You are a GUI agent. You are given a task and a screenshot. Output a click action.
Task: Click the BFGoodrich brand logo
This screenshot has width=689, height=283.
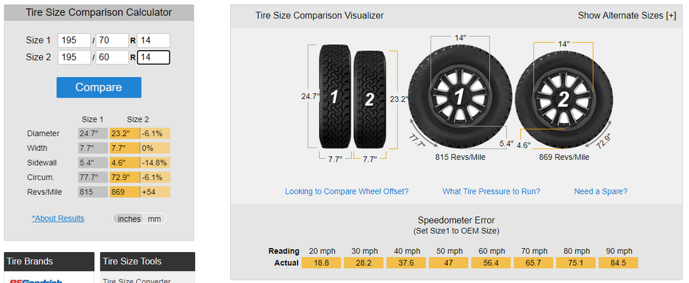(x=36, y=280)
